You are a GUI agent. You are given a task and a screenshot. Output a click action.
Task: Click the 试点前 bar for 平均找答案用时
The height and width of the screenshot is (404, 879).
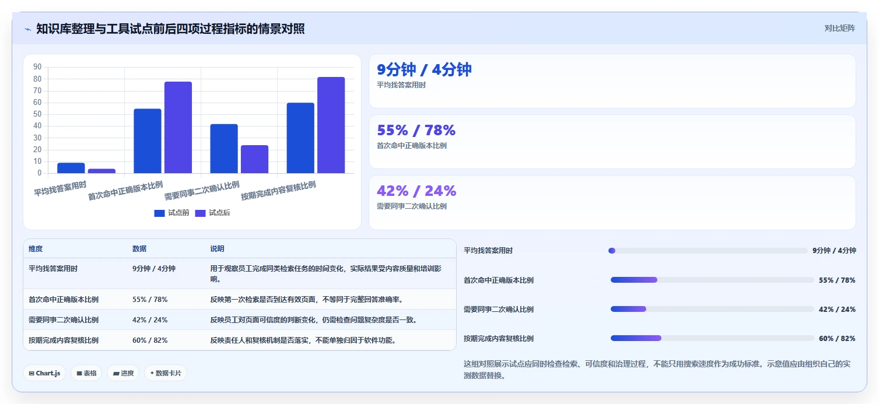71,168
